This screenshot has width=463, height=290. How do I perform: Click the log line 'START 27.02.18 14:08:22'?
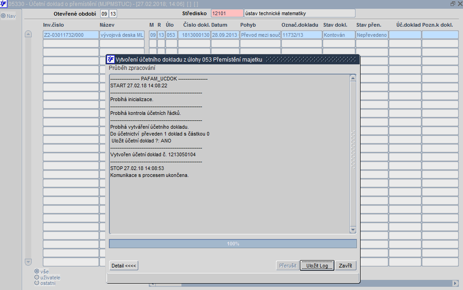[x=139, y=85]
